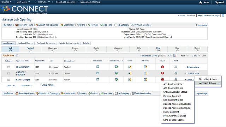Open application for ANTHONY ENGLISH
The image size is (226, 127).
tap(97, 73)
